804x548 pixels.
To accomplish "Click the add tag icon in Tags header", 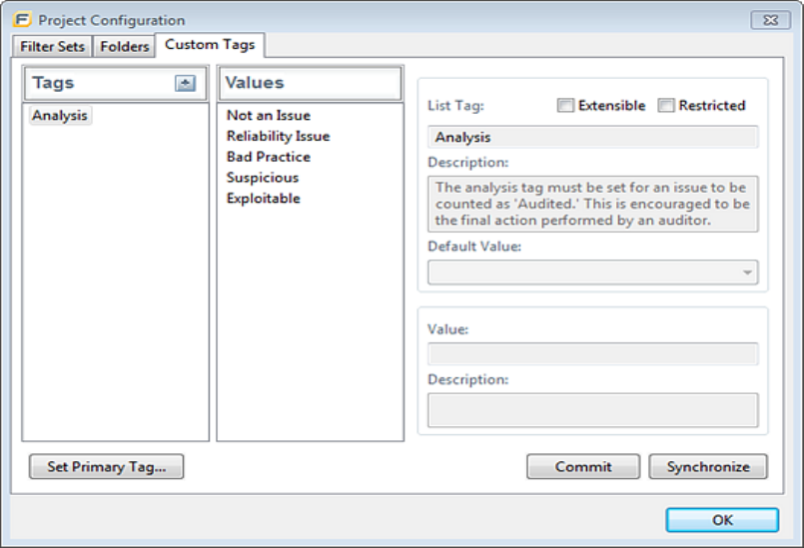I will [185, 84].
